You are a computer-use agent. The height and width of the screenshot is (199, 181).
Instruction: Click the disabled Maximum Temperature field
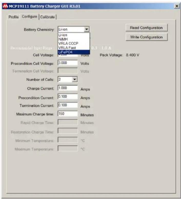68,148
